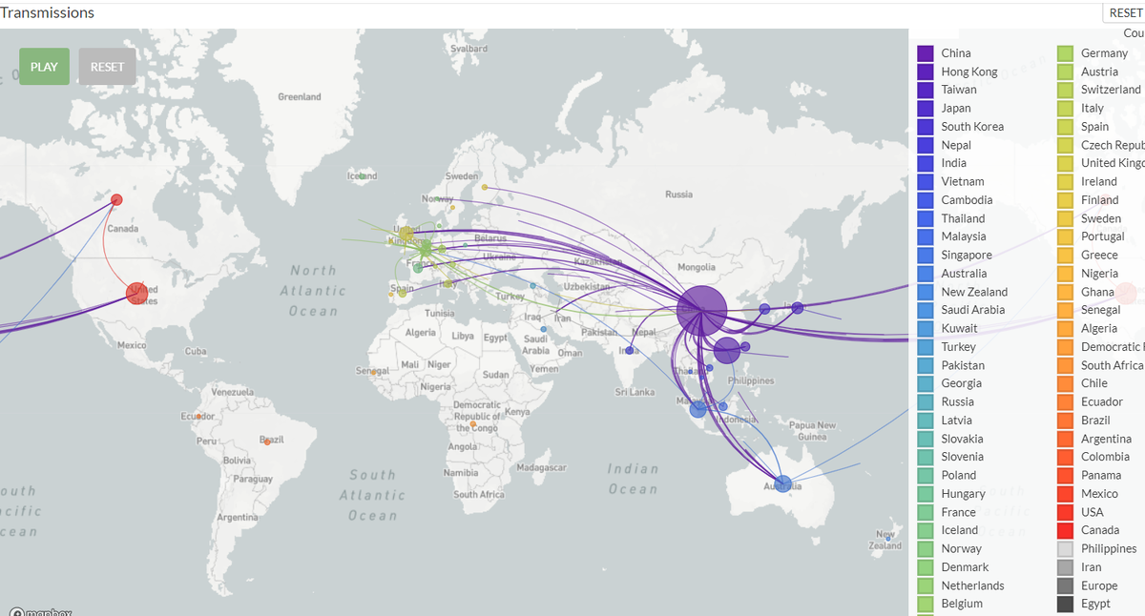Image resolution: width=1145 pixels, height=616 pixels.
Task: Select the Taiwan legend swatch
Action: [925, 90]
